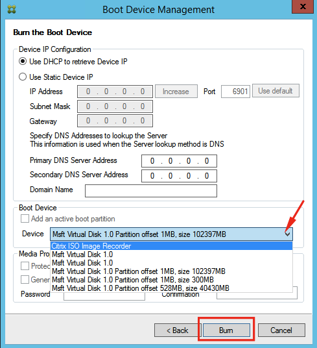
Task: Click the Port number field
Action: coord(235,92)
